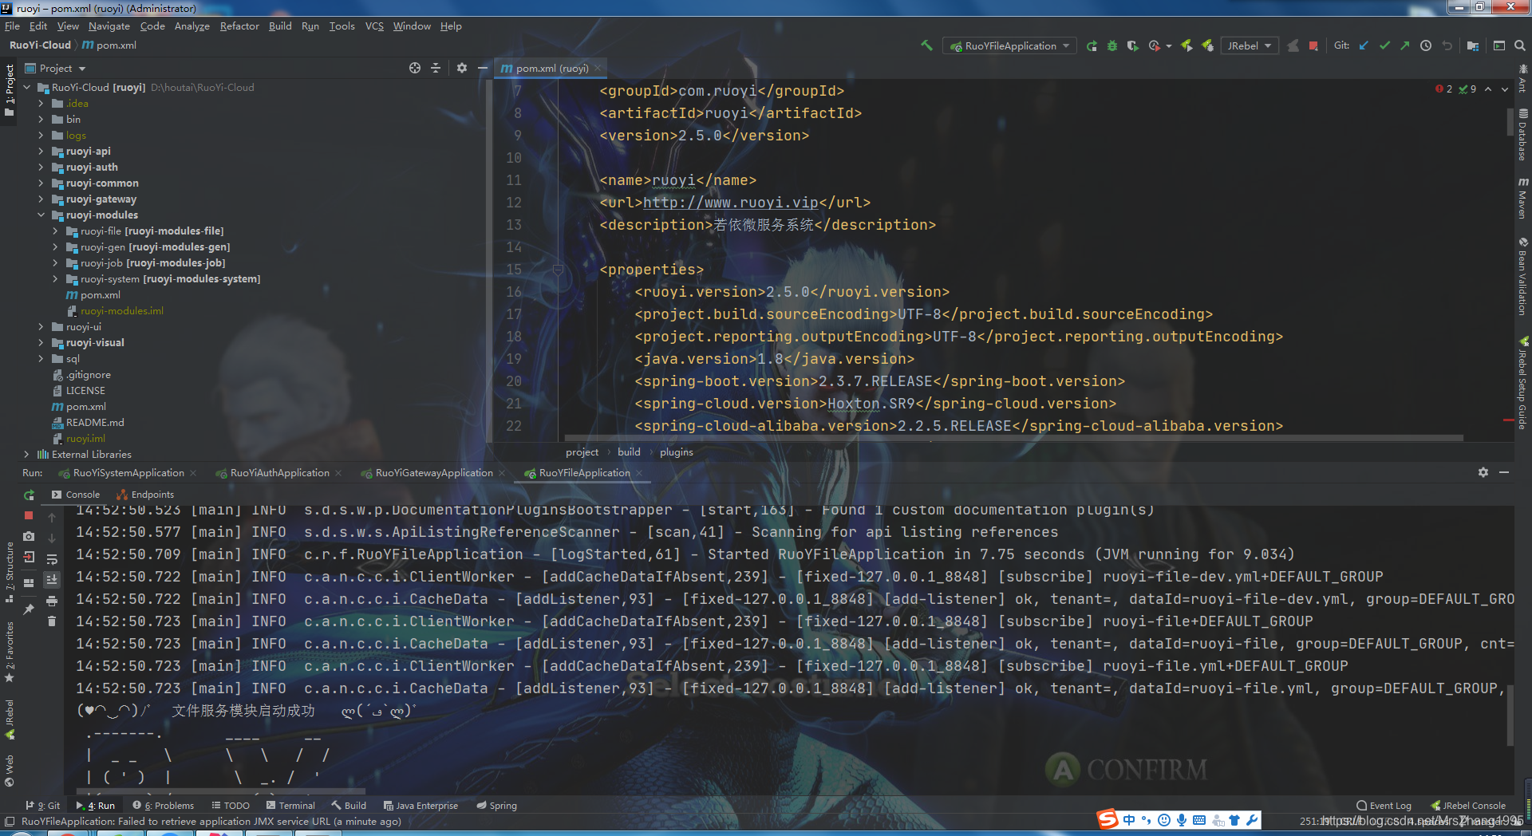Show Git history clock icon
Screen dimensions: 1532x836
(1426, 45)
